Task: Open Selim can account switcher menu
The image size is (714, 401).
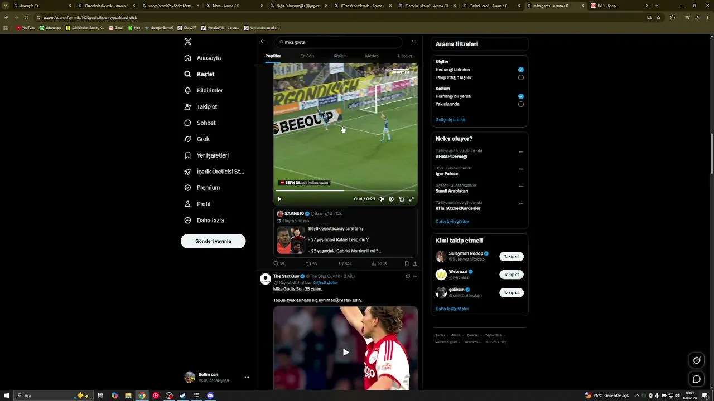Action: coord(217,378)
